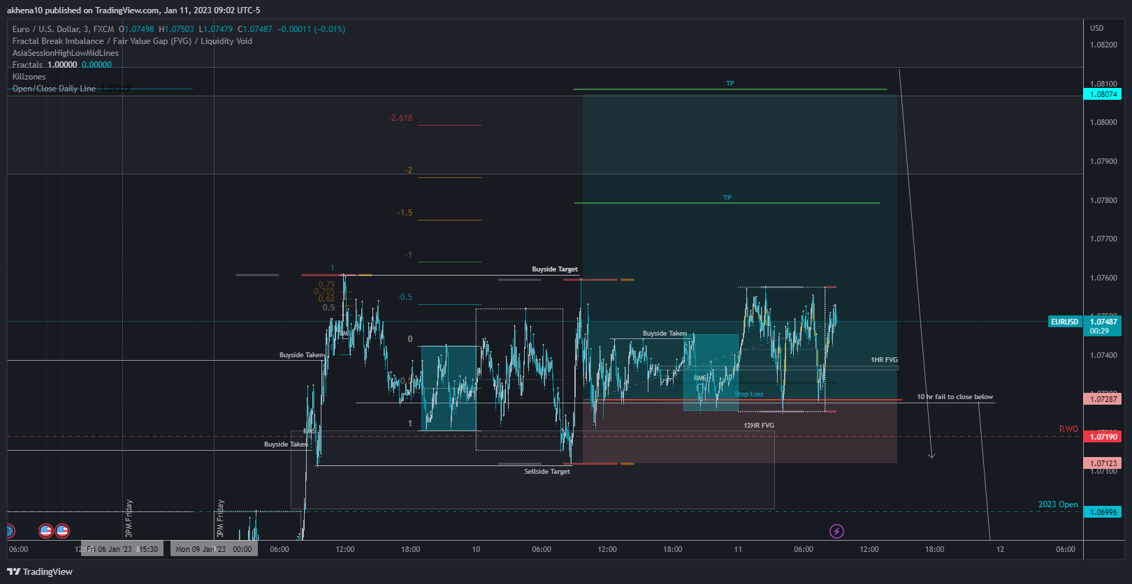Click the EU flag economic event icon

(x=10, y=531)
